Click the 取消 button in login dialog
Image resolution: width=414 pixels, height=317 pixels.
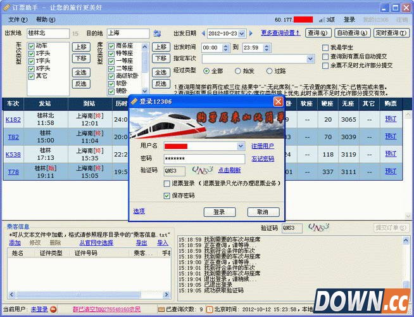click(x=263, y=212)
